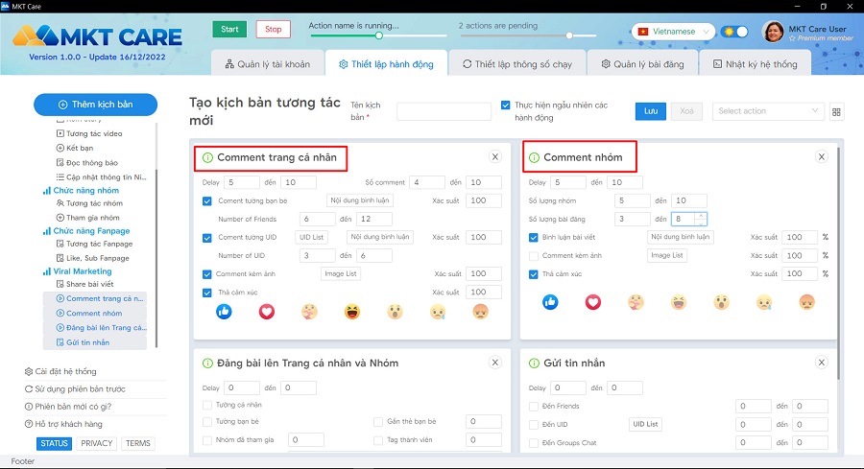Select Tương tác video in the sidebar
The height and width of the screenshot is (469, 864).
pos(89,133)
